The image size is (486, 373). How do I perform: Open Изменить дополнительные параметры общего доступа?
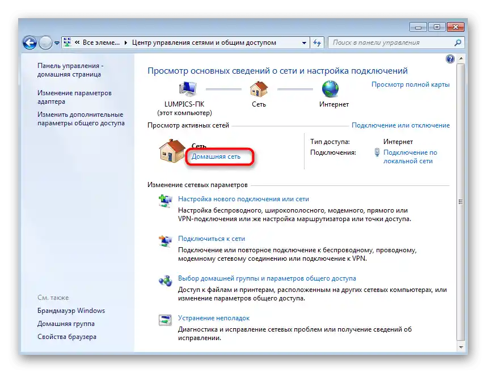click(x=81, y=118)
